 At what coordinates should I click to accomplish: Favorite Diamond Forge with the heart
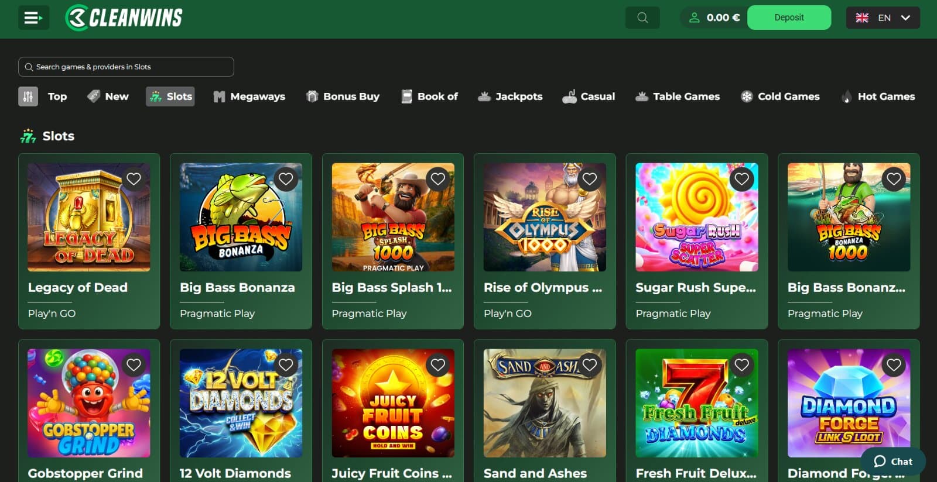(894, 365)
